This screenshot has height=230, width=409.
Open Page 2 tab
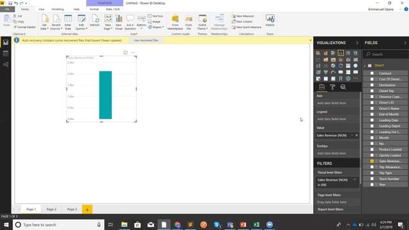pos(51,209)
